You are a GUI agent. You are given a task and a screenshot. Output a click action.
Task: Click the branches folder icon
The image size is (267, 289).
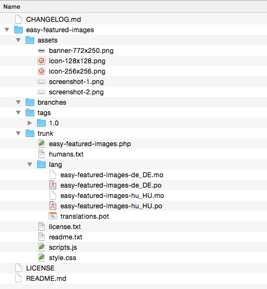click(x=30, y=102)
